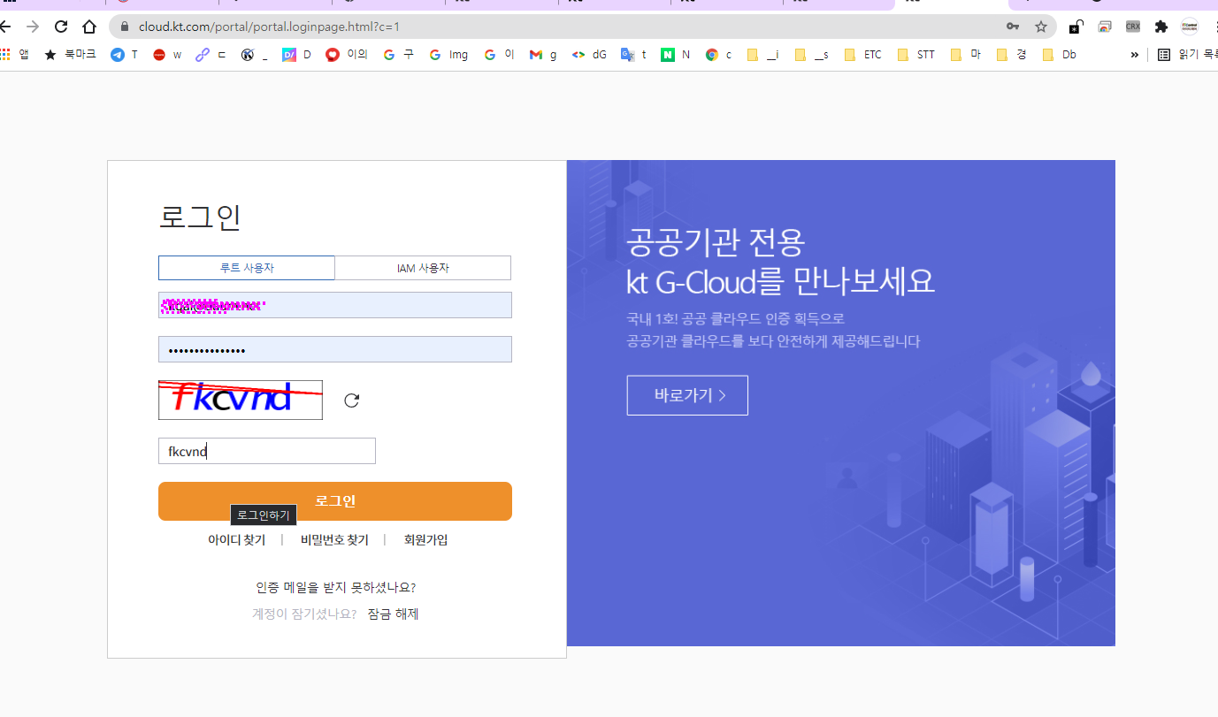Click the browser forward arrow
Viewport: 1218px width, 717px height.
pos(33,27)
